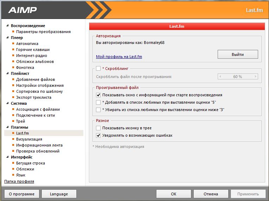Select Экспорт треклиста item
The width and height of the screenshot is (269, 201).
(34, 97)
